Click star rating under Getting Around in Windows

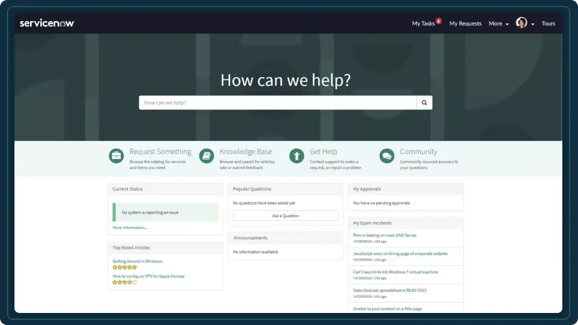(125, 267)
